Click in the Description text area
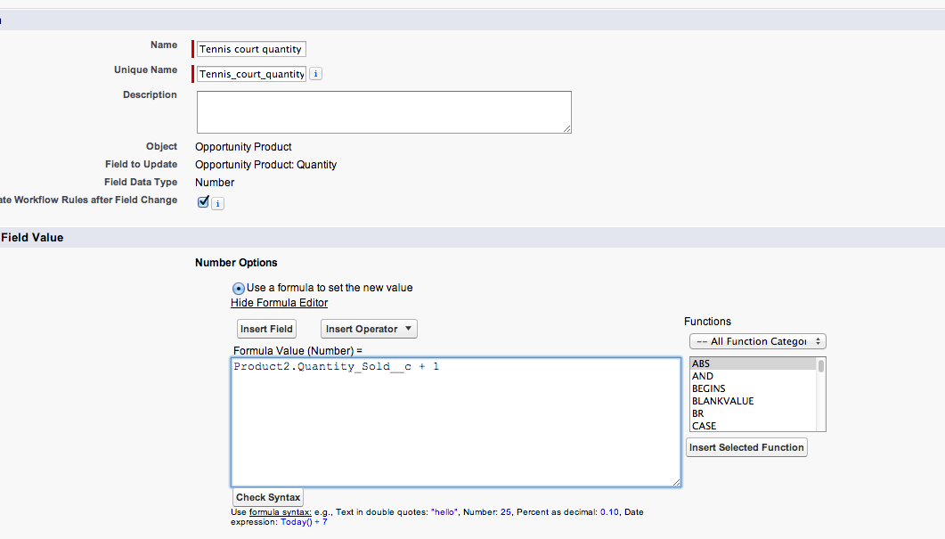This screenshot has width=945, height=539. [384, 112]
